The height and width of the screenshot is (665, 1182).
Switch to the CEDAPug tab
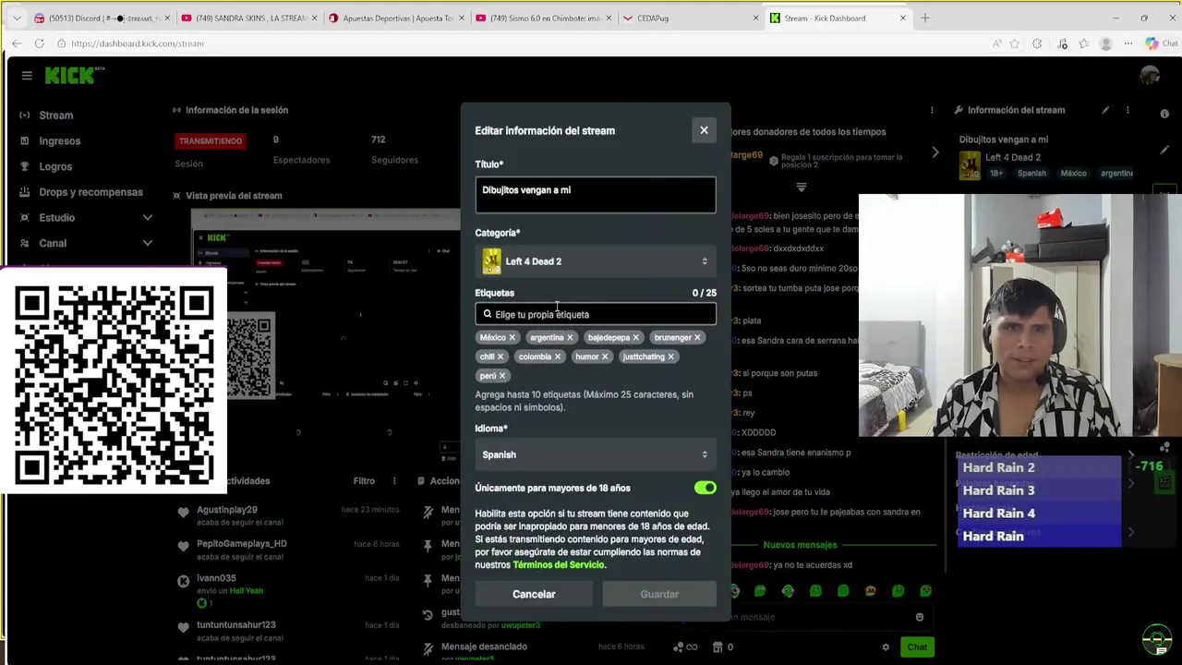(691, 18)
